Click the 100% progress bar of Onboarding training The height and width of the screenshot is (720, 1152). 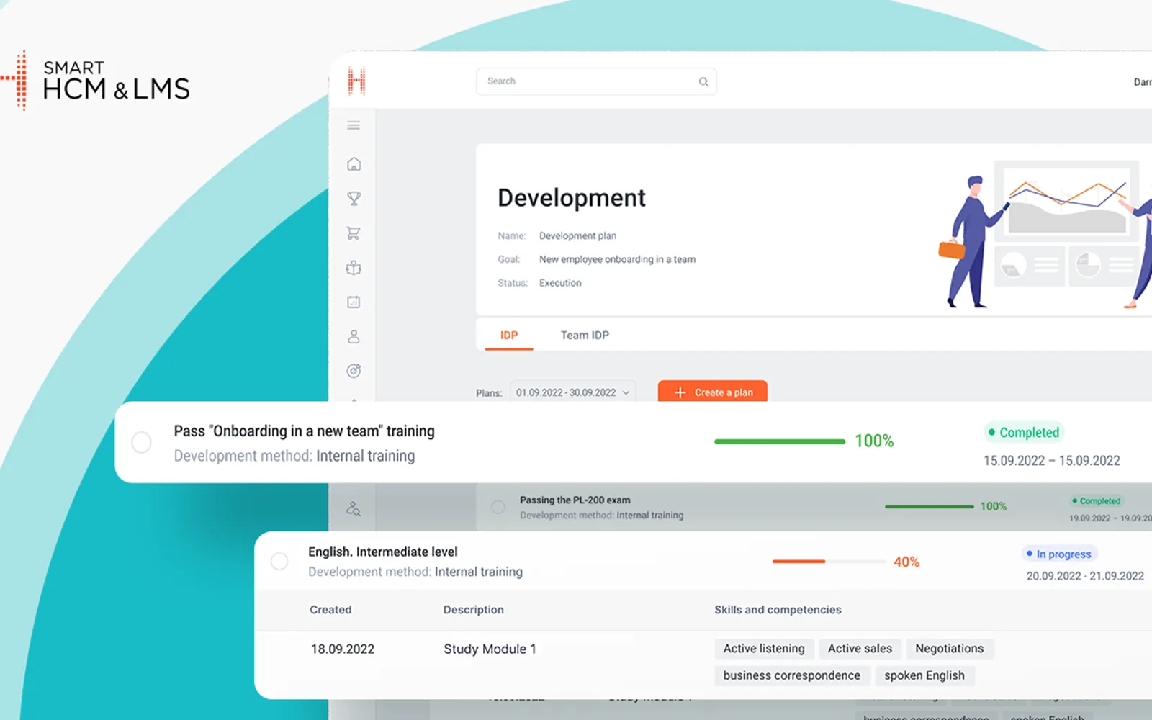point(780,441)
